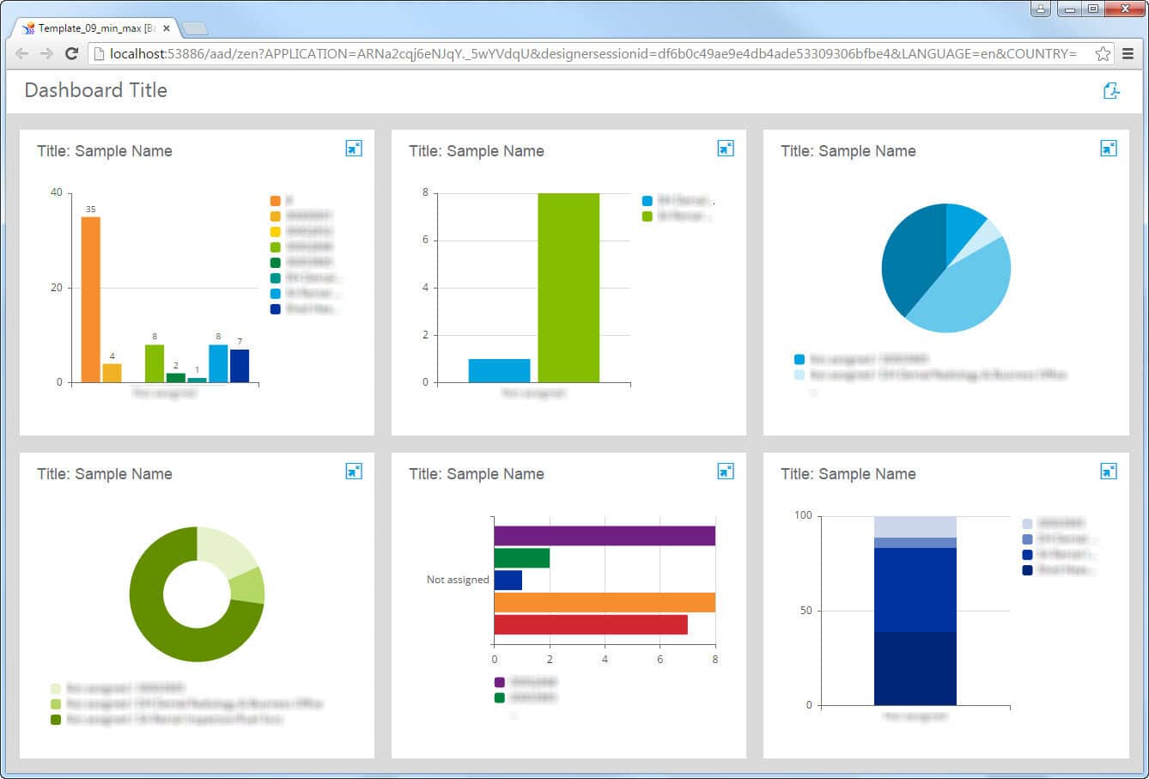Maximize the green donut chart tile

pyautogui.click(x=353, y=472)
